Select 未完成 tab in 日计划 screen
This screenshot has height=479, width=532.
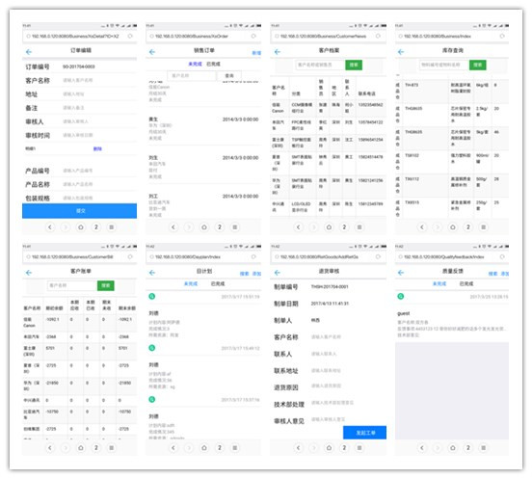pyautogui.click(x=191, y=283)
